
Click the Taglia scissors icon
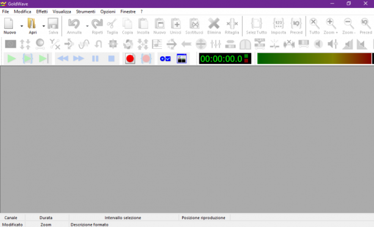pyautogui.click(x=112, y=26)
